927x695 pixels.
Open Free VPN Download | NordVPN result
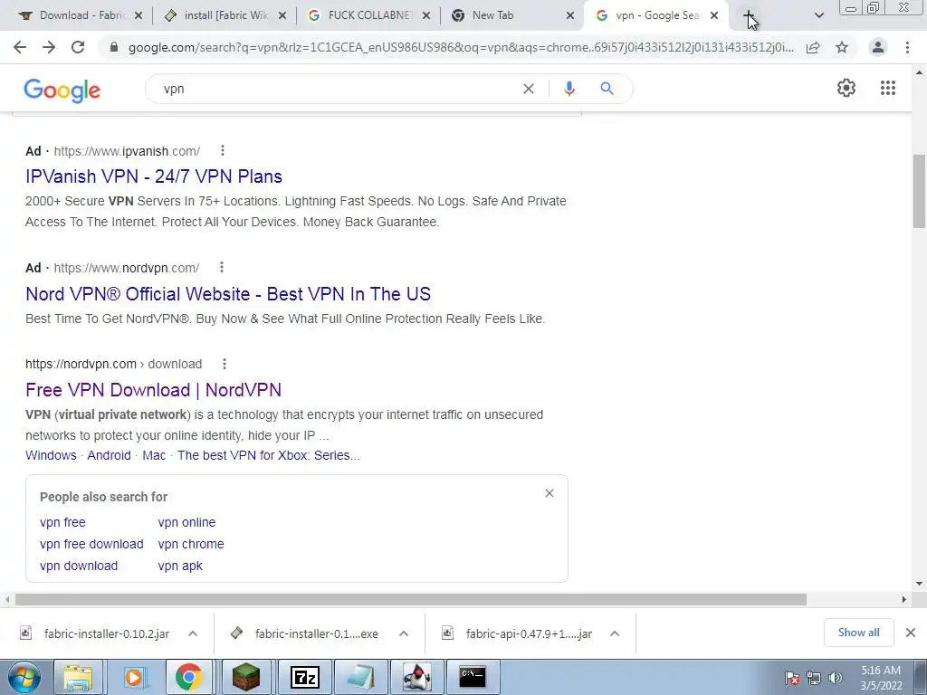(x=153, y=389)
